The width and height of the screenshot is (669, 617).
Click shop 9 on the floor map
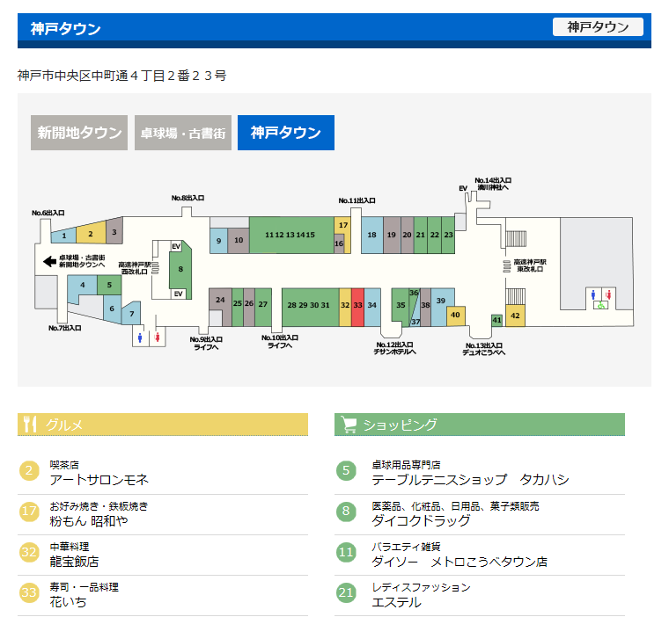[x=218, y=241]
